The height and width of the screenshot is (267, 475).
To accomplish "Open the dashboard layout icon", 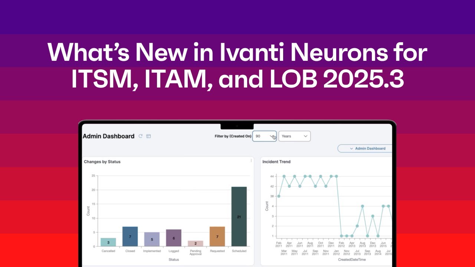I will point(148,136).
